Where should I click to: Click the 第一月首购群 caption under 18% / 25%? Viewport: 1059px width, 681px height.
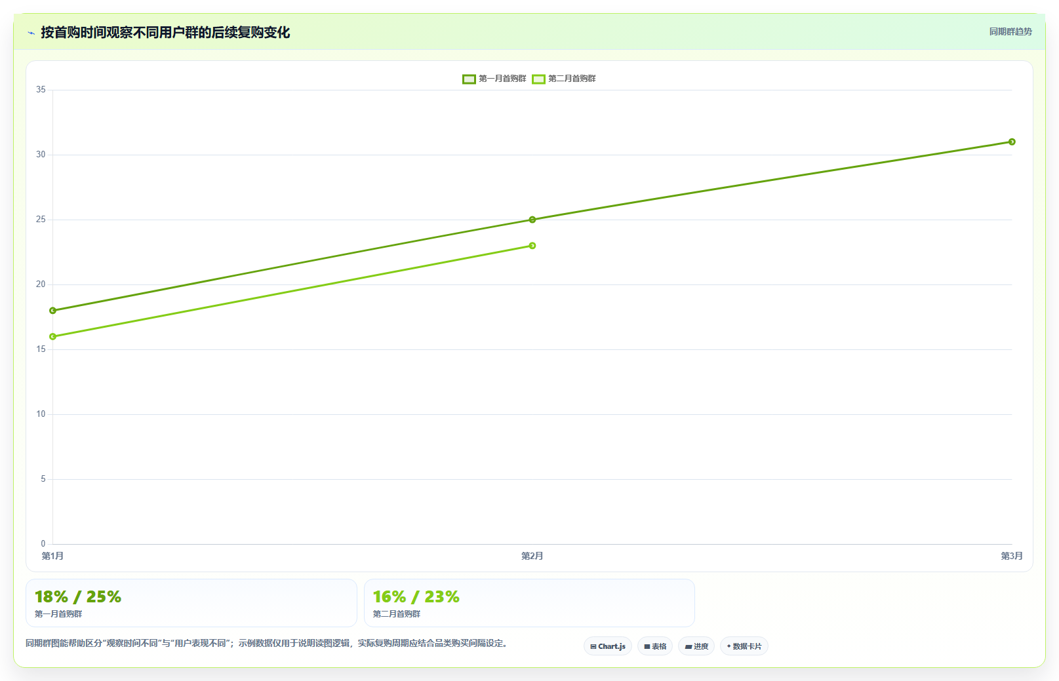[58, 614]
